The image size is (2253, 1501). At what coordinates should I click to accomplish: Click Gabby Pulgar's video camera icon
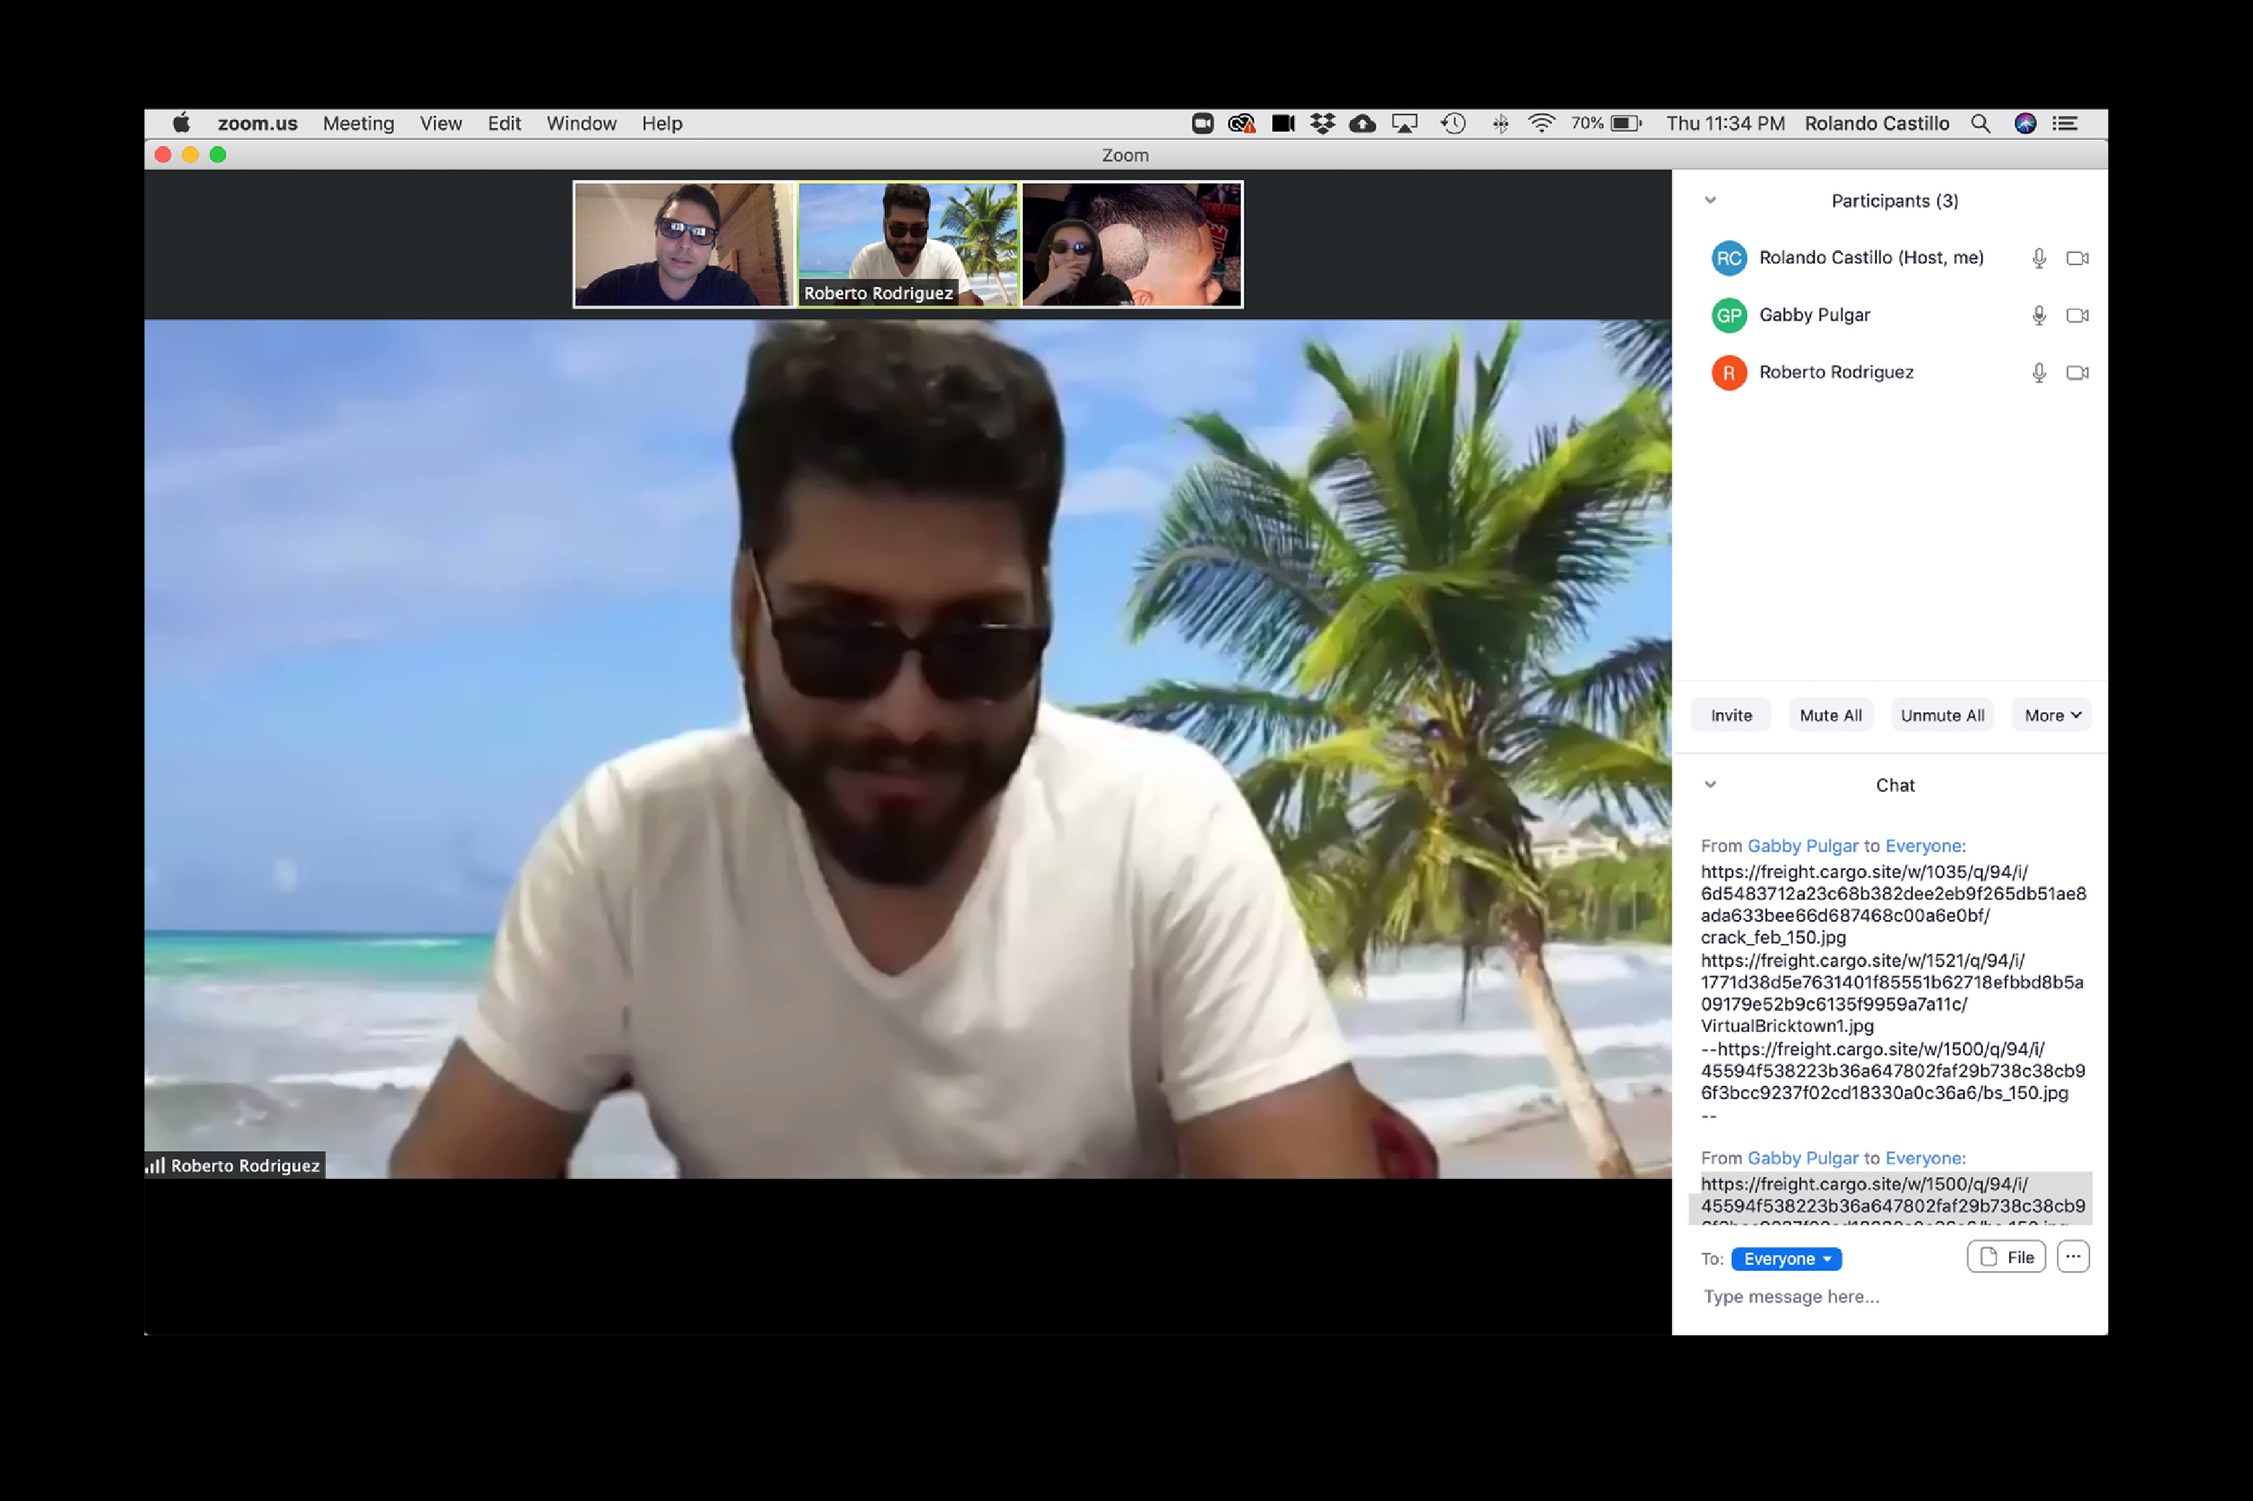2077,315
